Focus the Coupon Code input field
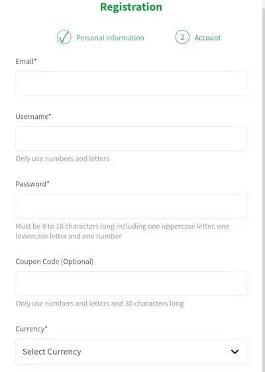265x372 pixels. (131, 284)
